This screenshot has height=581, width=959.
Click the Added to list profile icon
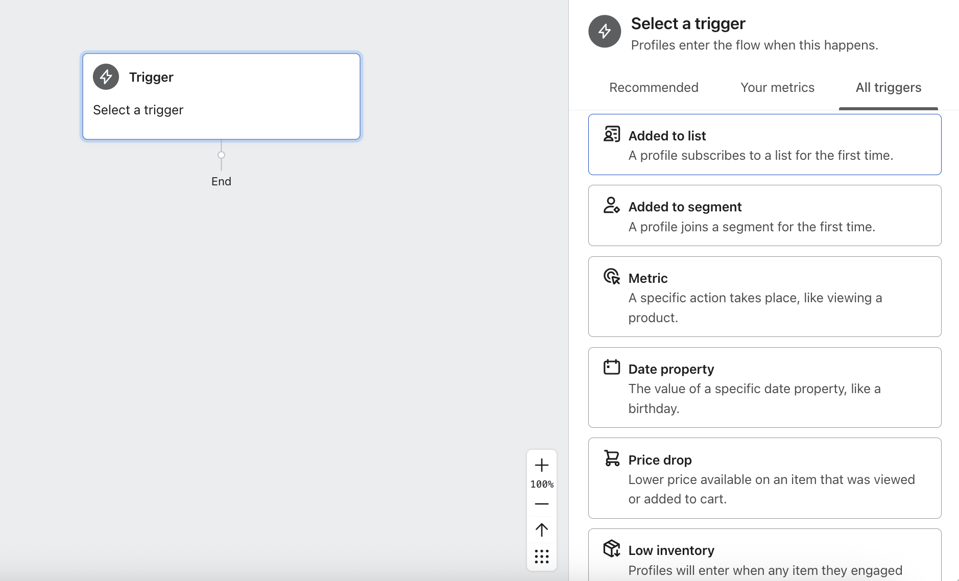(x=612, y=134)
